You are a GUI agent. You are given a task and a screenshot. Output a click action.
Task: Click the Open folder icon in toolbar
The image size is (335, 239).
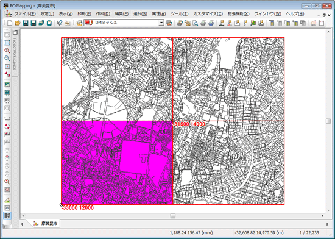click(18, 23)
